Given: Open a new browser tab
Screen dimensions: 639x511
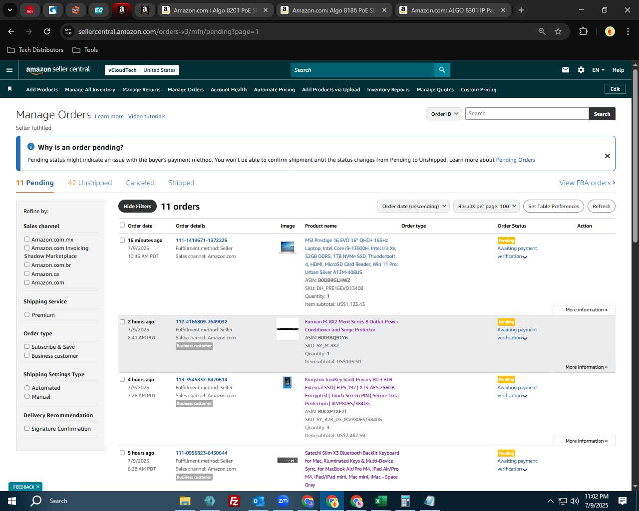Looking at the screenshot, I should (521, 10).
